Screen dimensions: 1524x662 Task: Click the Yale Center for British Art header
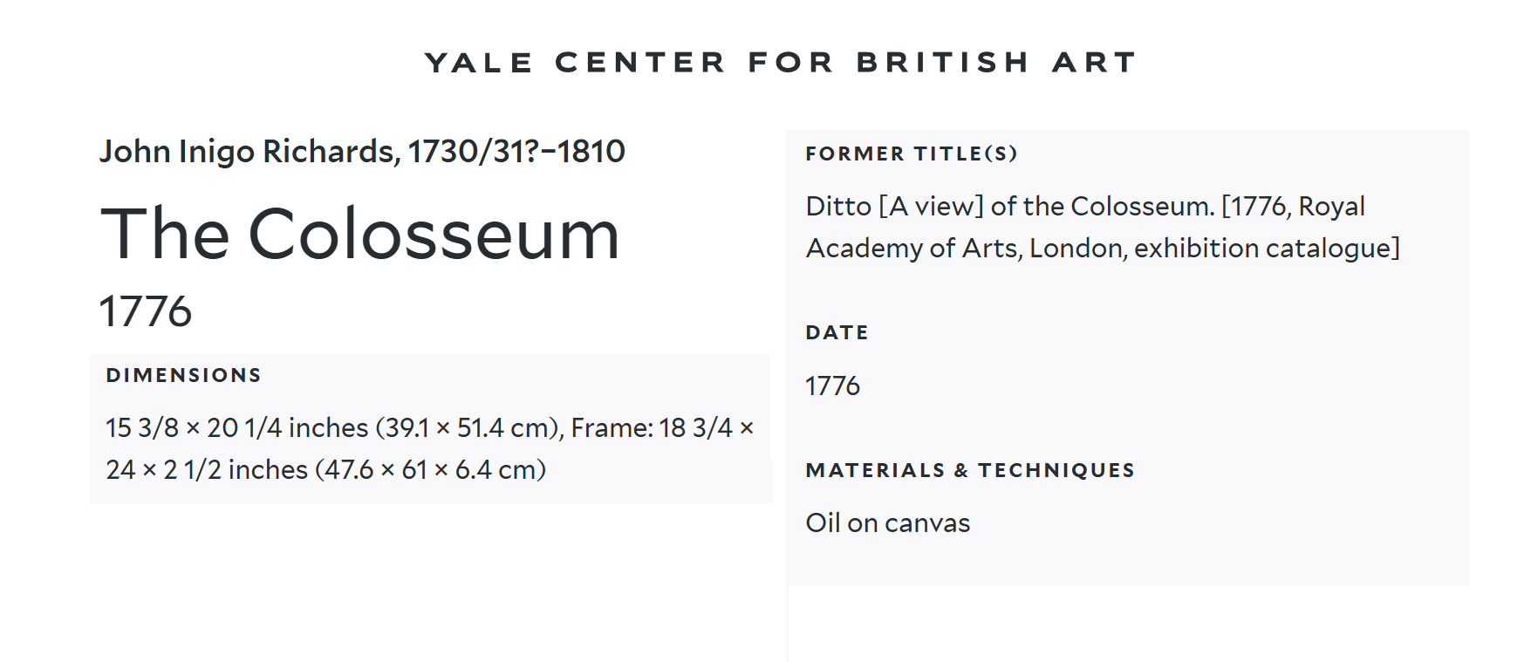point(780,63)
